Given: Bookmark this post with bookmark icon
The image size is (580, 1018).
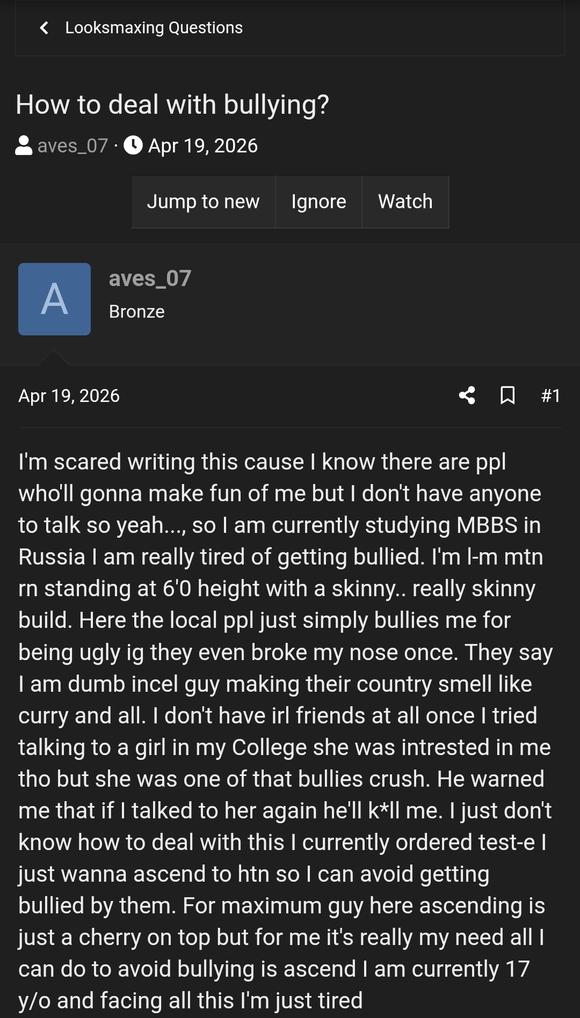Looking at the screenshot, I should click(508, 396).
